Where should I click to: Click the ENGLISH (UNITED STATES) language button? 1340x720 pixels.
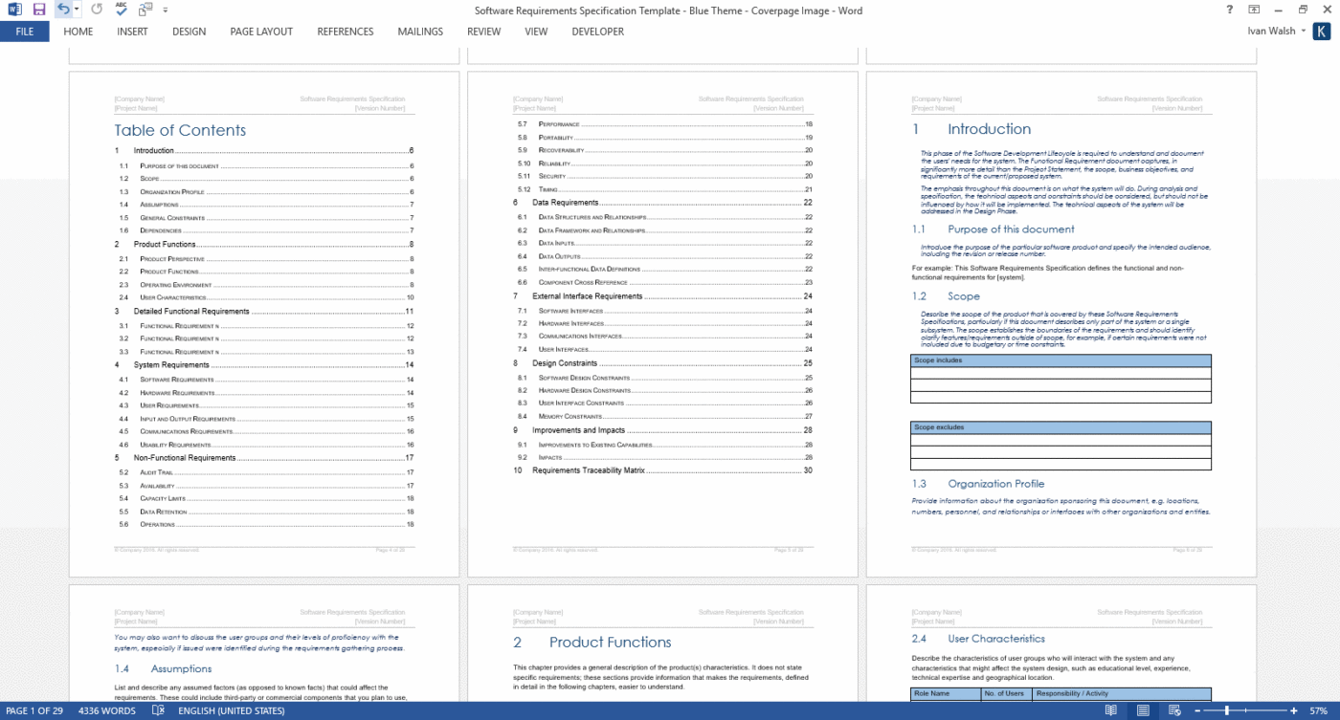[x=232, y=712]
